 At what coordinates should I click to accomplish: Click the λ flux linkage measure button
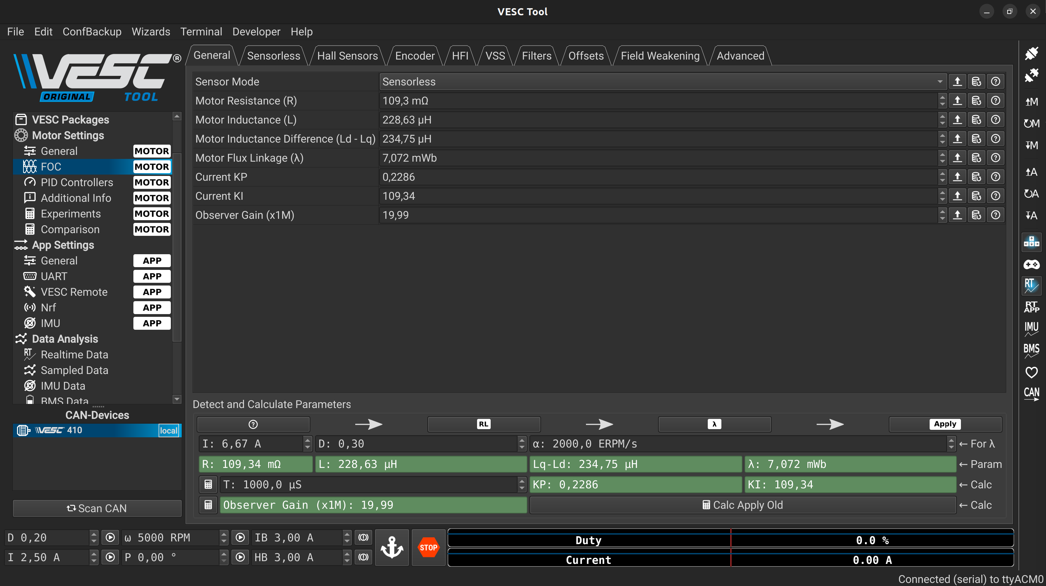(x=714, y=424)
